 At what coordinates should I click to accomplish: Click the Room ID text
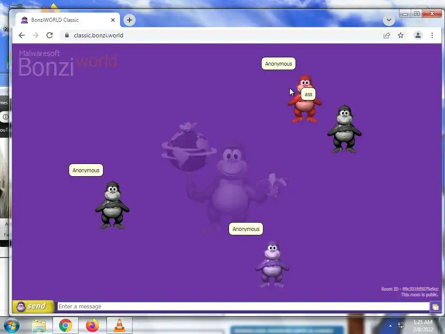[409, 289]
